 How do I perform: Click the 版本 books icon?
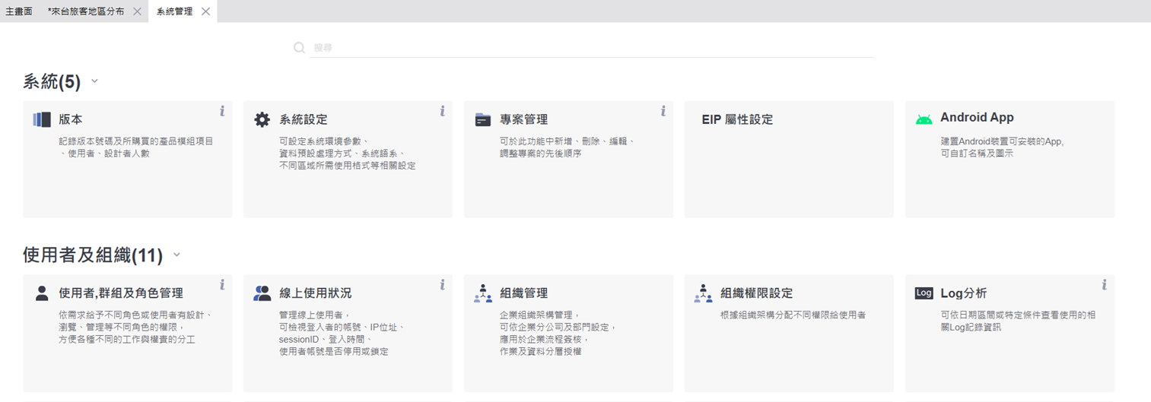[42, 119]
